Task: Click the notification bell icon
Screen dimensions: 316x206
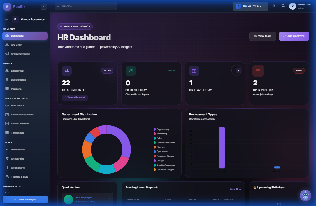Action: (283, 6)
